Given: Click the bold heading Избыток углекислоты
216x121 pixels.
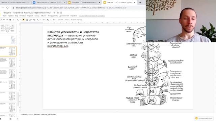Looking at the screenshot, I should (x=73, y=34).
